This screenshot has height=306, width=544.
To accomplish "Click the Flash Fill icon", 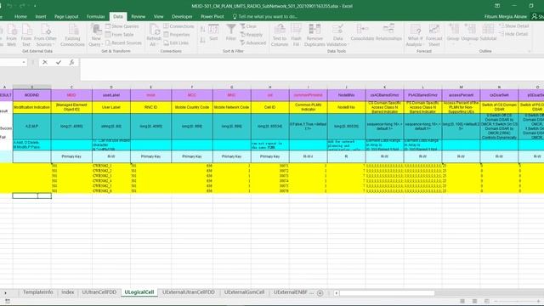I will (x=296, y=35).
